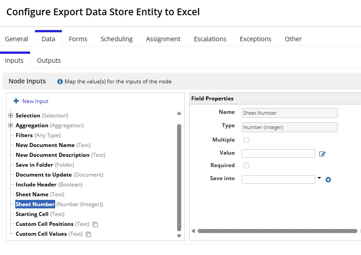Click the Name field showing Sheet Number

(x=290, y=113)
